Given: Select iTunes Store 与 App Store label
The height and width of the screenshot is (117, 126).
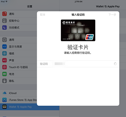Looking at the screenshot, I should click(23, 100).
